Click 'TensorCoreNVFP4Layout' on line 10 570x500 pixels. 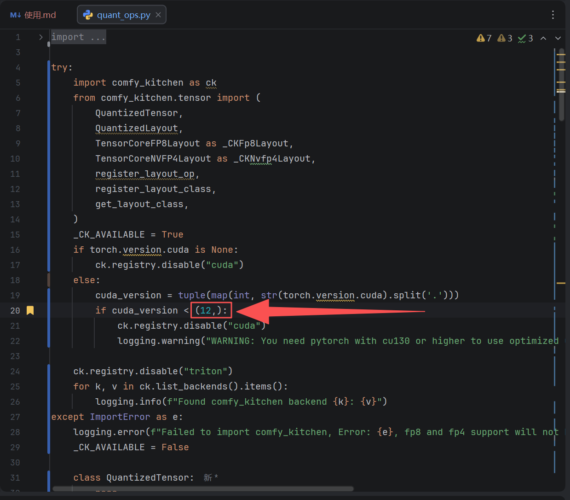coord(153,158)
